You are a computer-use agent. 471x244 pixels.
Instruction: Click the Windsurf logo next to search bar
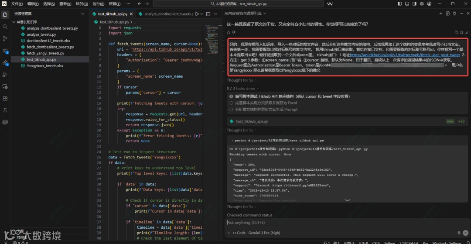click(x=330, y=4)
